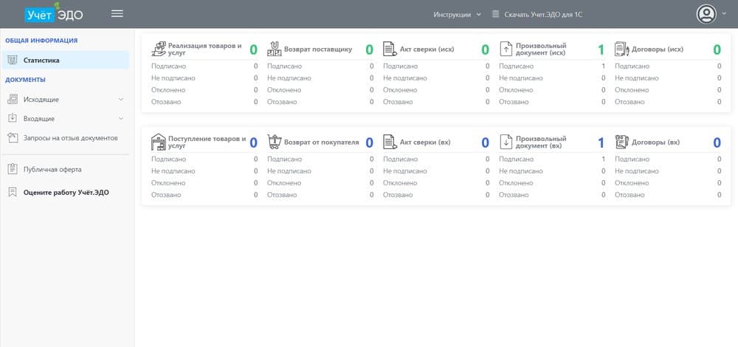Click the Договоры (вх) icon
738x347 pixels.
point(621,142)
